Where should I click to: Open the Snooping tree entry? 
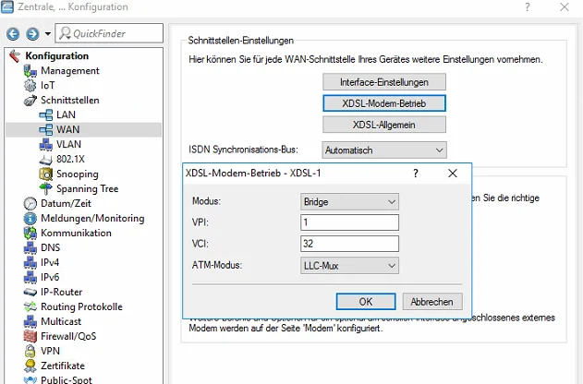[78, 174]
